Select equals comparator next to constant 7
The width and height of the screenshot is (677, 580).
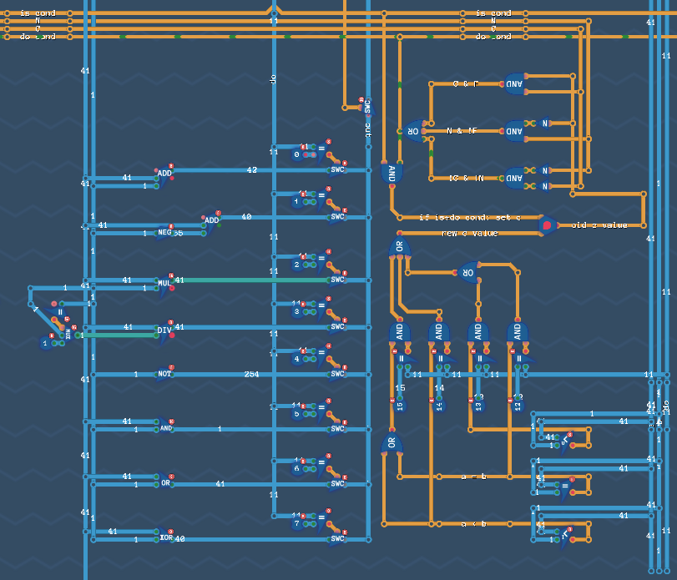click(x=321, y=518)
